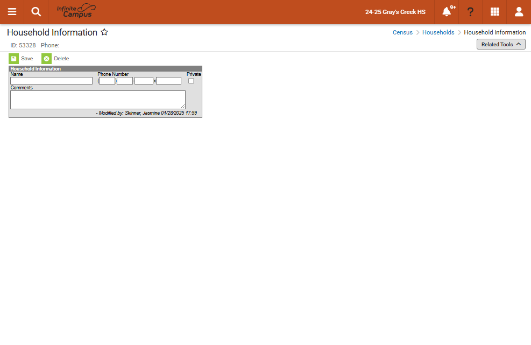
Task: Click the 'ID: 53328' text
Action: click(23, 45)
